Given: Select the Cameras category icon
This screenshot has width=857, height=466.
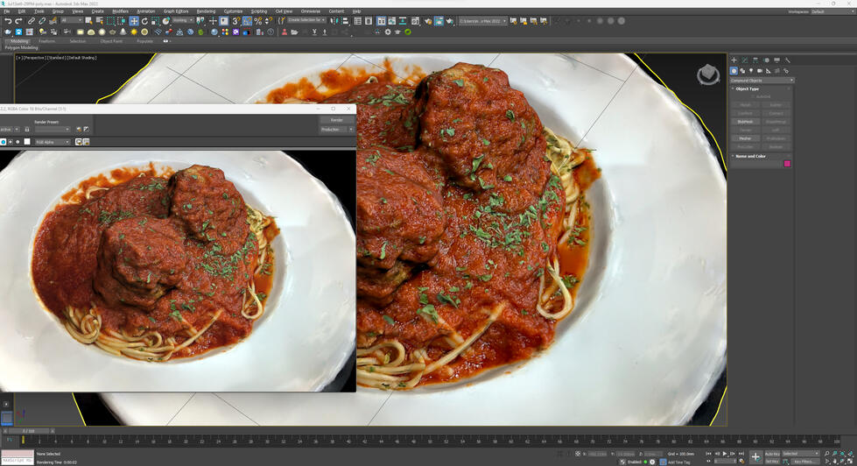Looking at the screenshot, I should pyautogui.click(x=760, y=71).
